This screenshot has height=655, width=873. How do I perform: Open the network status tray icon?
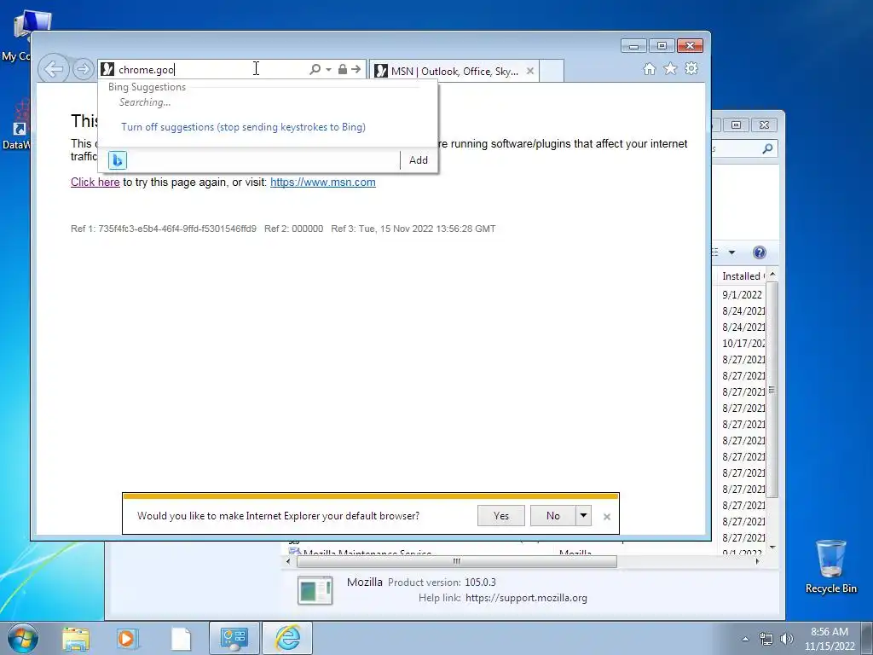[766, 639]
